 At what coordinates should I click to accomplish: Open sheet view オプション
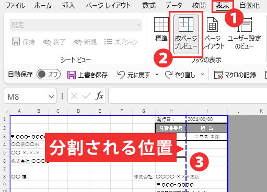click(121, 42)
